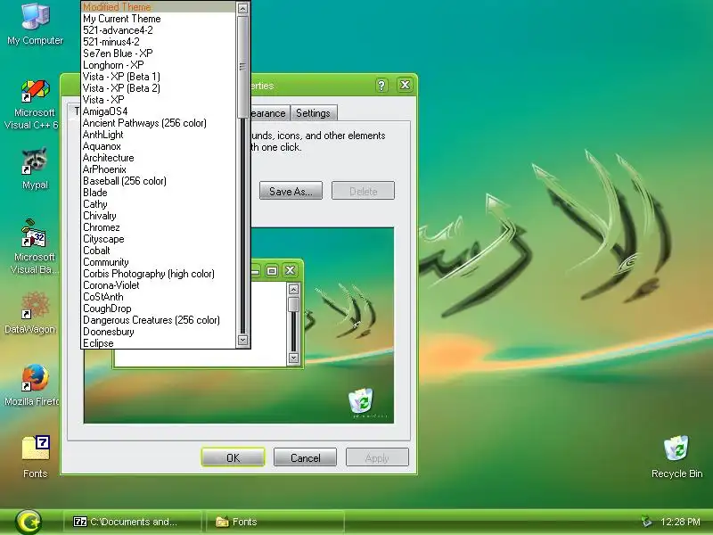Screen dimensions: 713x535
Task: Pick the Eclipse theme
Action: [159, 343]
